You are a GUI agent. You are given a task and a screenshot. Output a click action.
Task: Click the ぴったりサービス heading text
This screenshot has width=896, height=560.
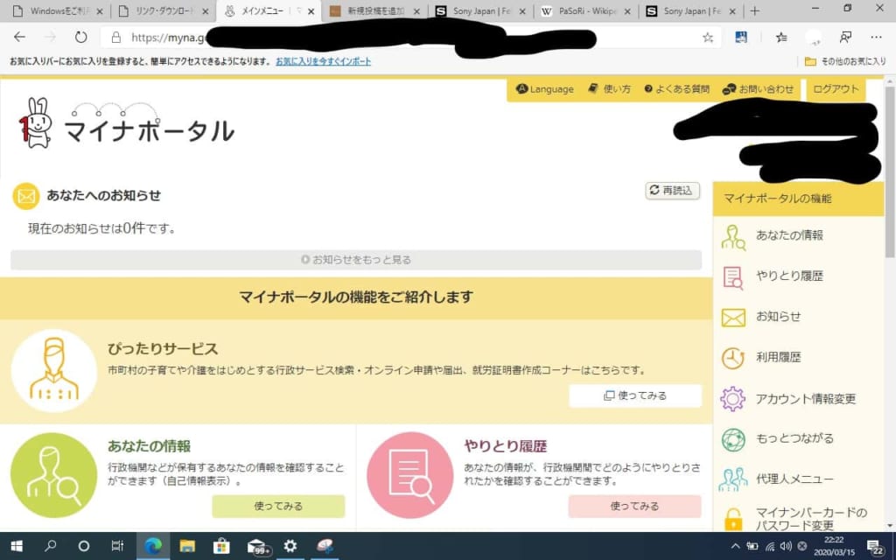click(x=163, y=348)
